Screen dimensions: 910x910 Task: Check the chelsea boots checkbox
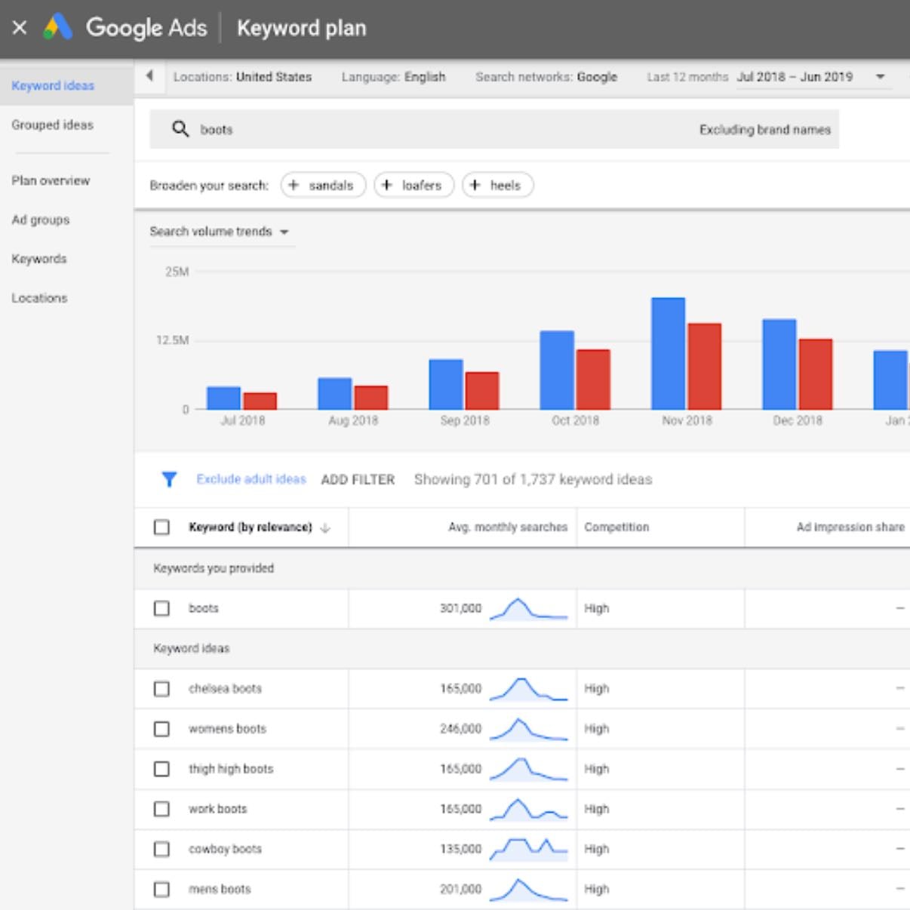[161, 688]
